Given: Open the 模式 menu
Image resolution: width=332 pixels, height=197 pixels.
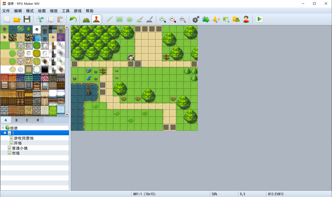Looking at the screenshot, I should (30, 11).
